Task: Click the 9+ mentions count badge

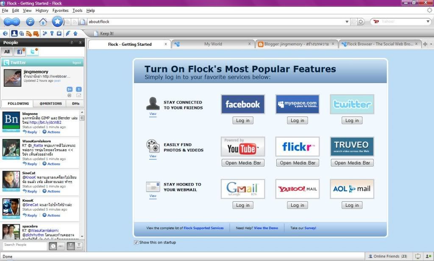Action: (70, 89)
